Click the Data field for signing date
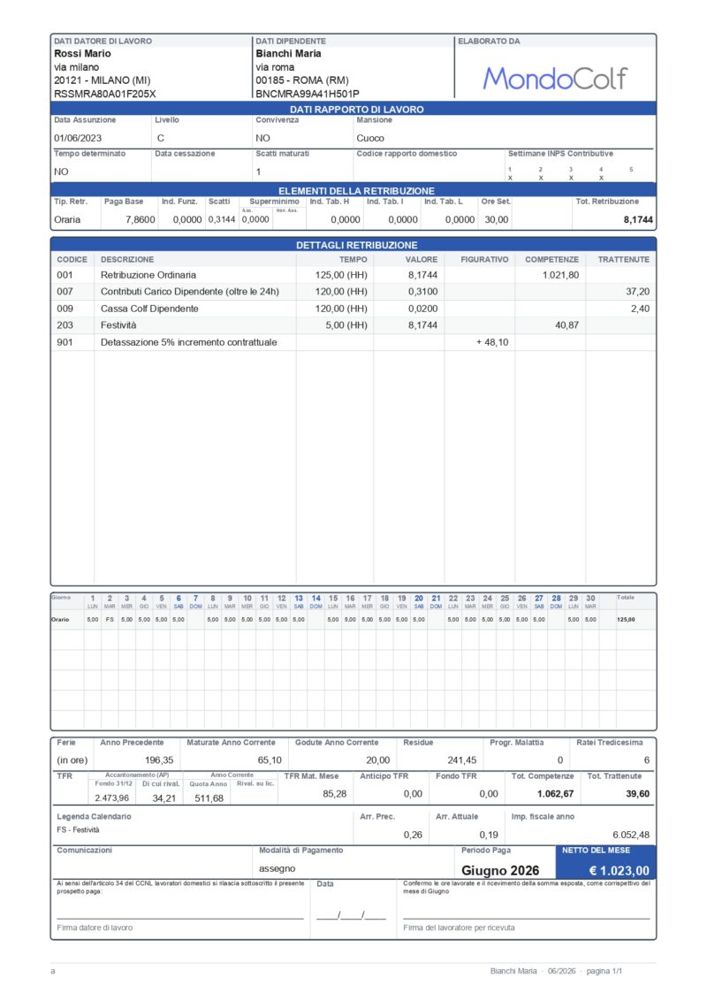The width and height of the screenshot is (707, 1000). click(351, 915)
